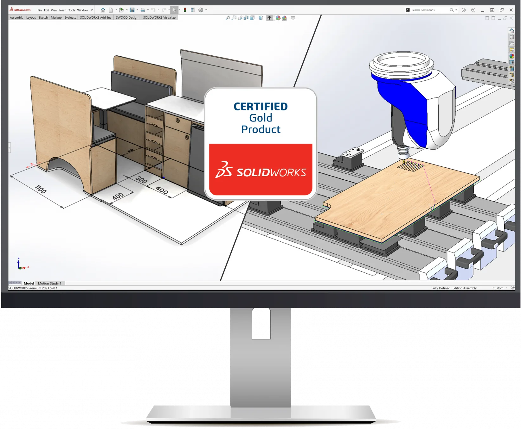Open Apply Scene icon

coord(284,18)
